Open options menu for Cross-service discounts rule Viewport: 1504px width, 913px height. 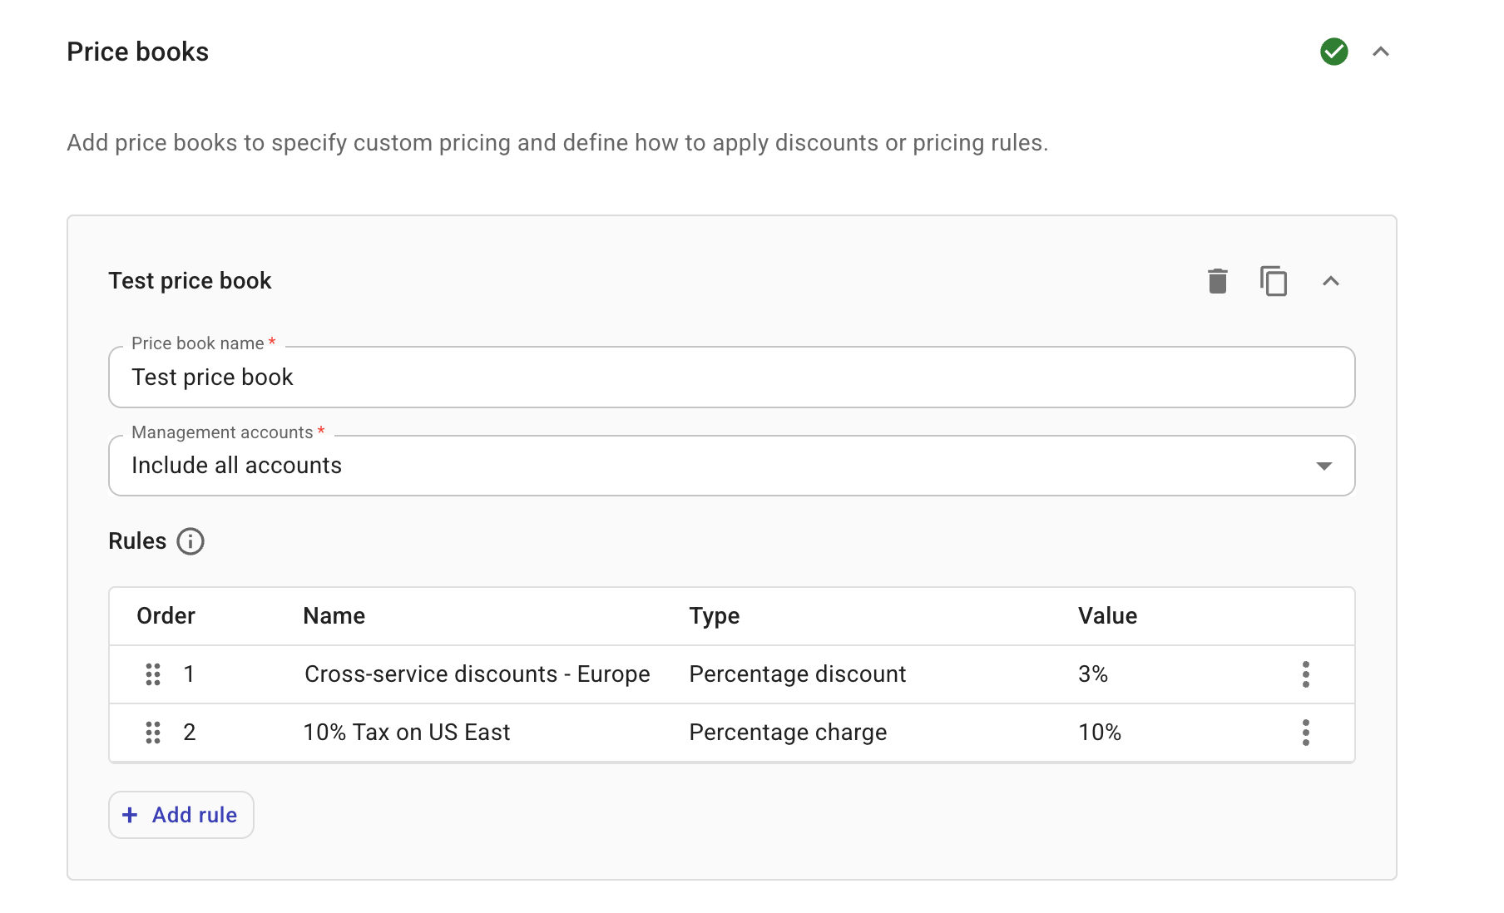(1305, 674)
